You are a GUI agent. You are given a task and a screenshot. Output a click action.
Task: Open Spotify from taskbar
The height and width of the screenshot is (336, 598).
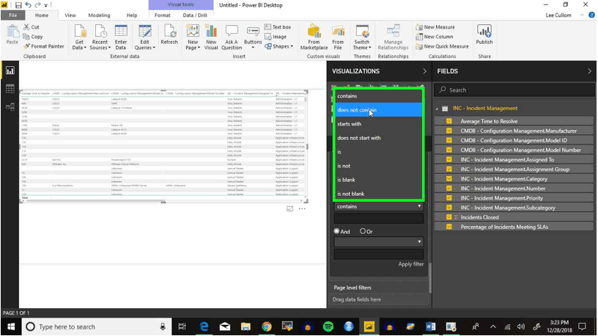point(328,326)
